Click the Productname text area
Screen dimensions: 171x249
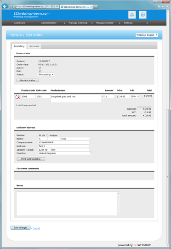76,99
